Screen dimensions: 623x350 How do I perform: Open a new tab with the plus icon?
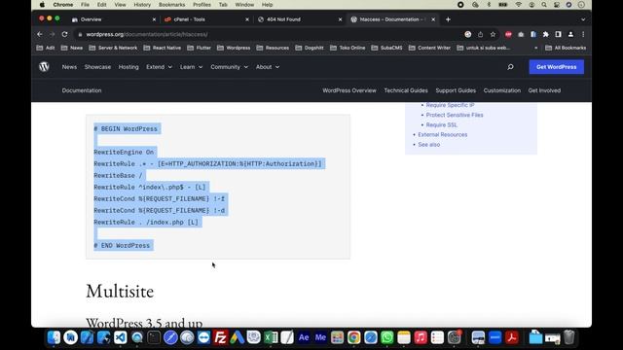[448, 19]
